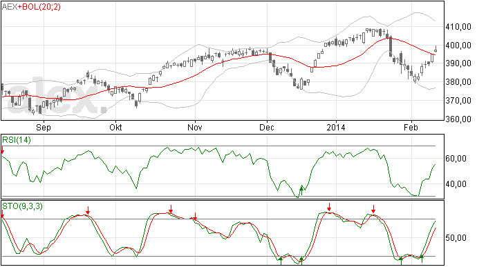Select the 390,00 price axis value
The image size is (477, 267).
point(458,63)
